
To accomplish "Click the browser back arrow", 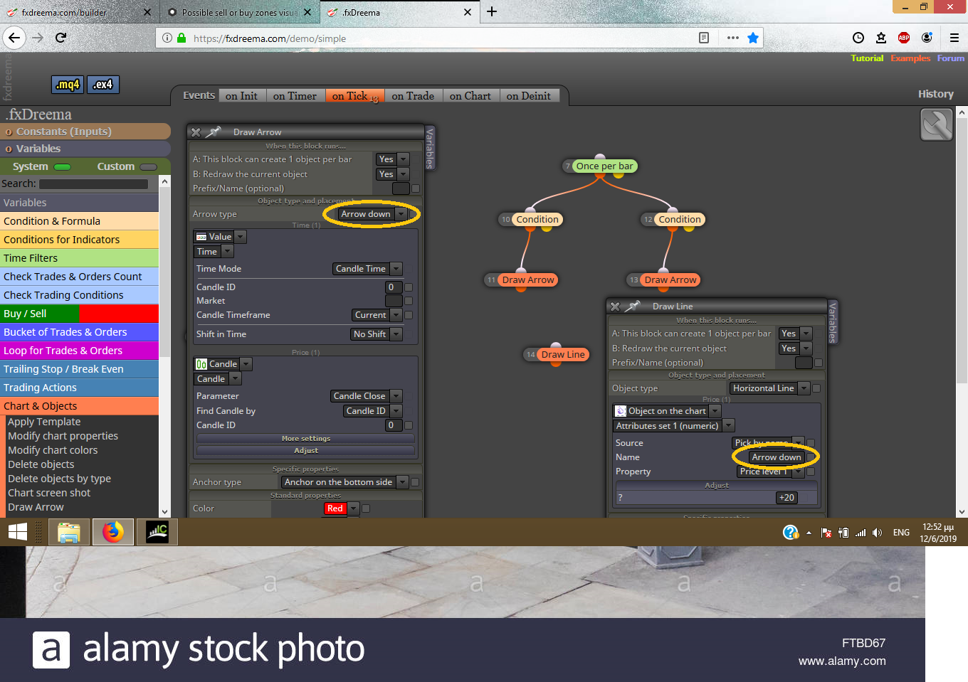I will tap(14, 38).
